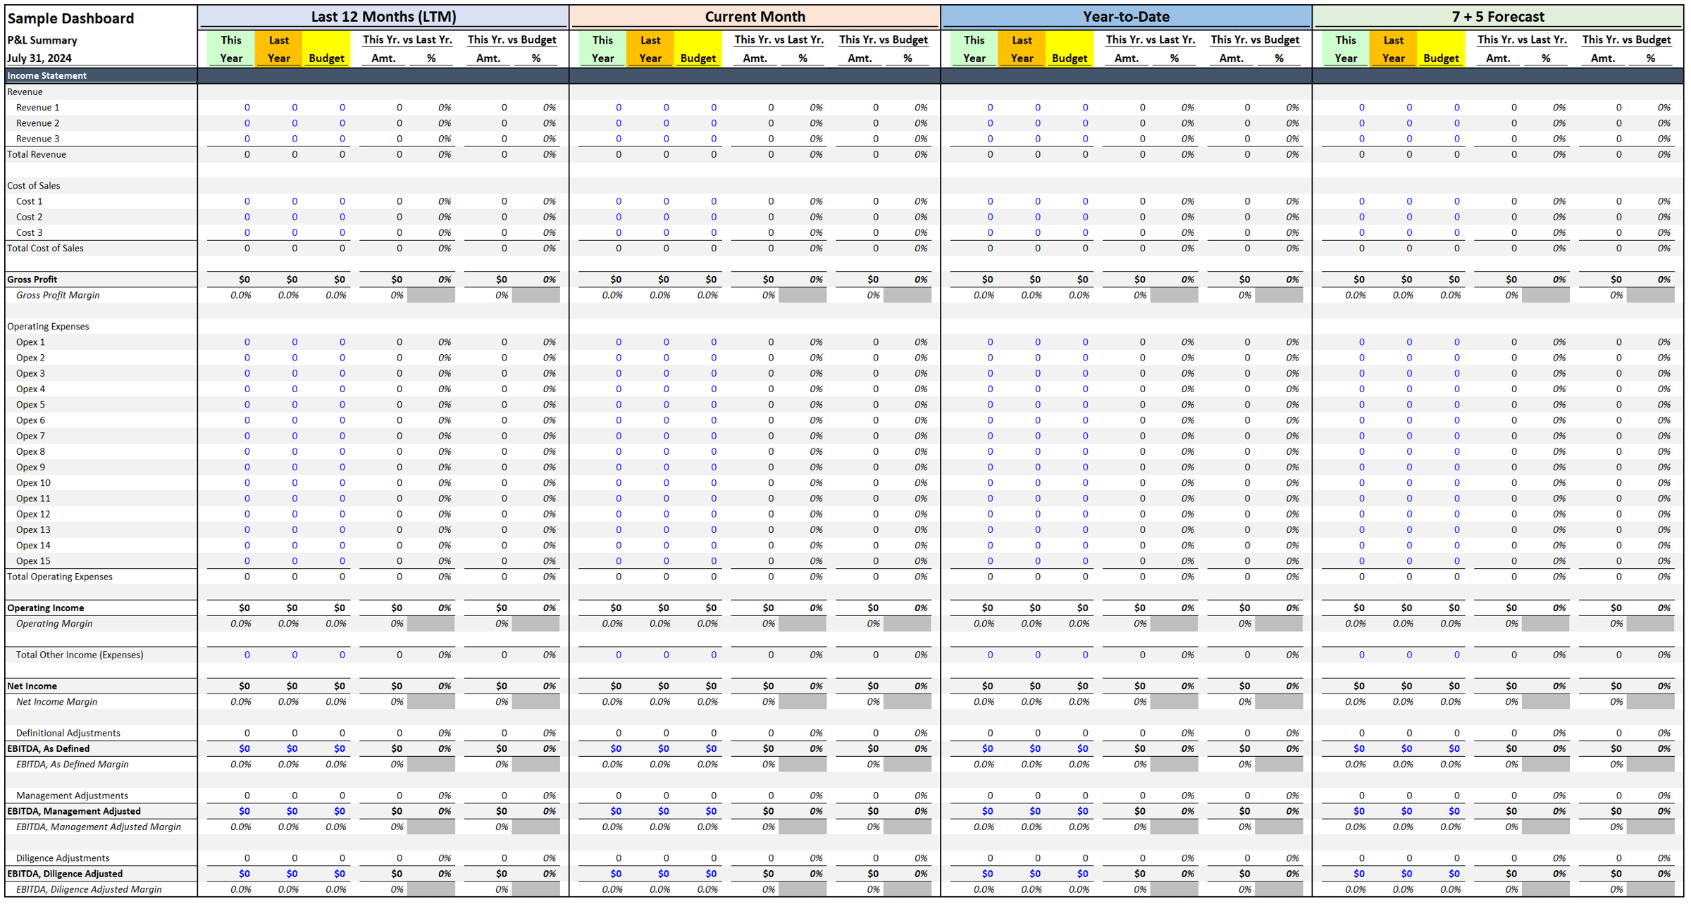Screen dimensions: 1691x904
Task: Select the Management Adjustments row label
Action: pos(72,796)
